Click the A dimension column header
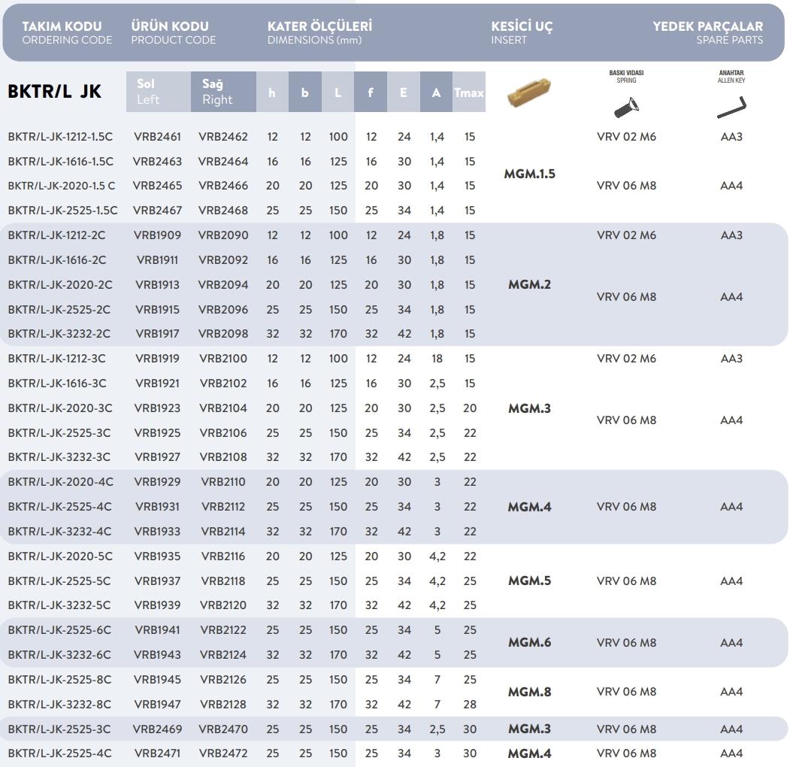This screenshot has height=767, width=790. tap(436, 92)
